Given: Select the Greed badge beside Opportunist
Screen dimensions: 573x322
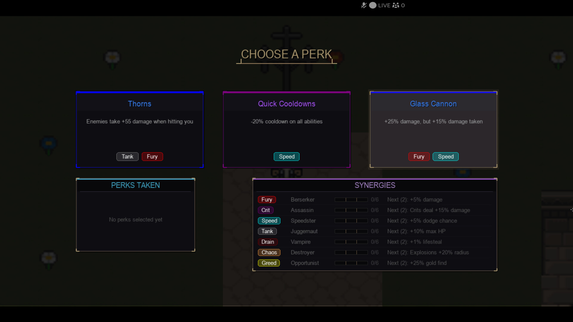Looking at the screenshot, I should pos(269,263).
